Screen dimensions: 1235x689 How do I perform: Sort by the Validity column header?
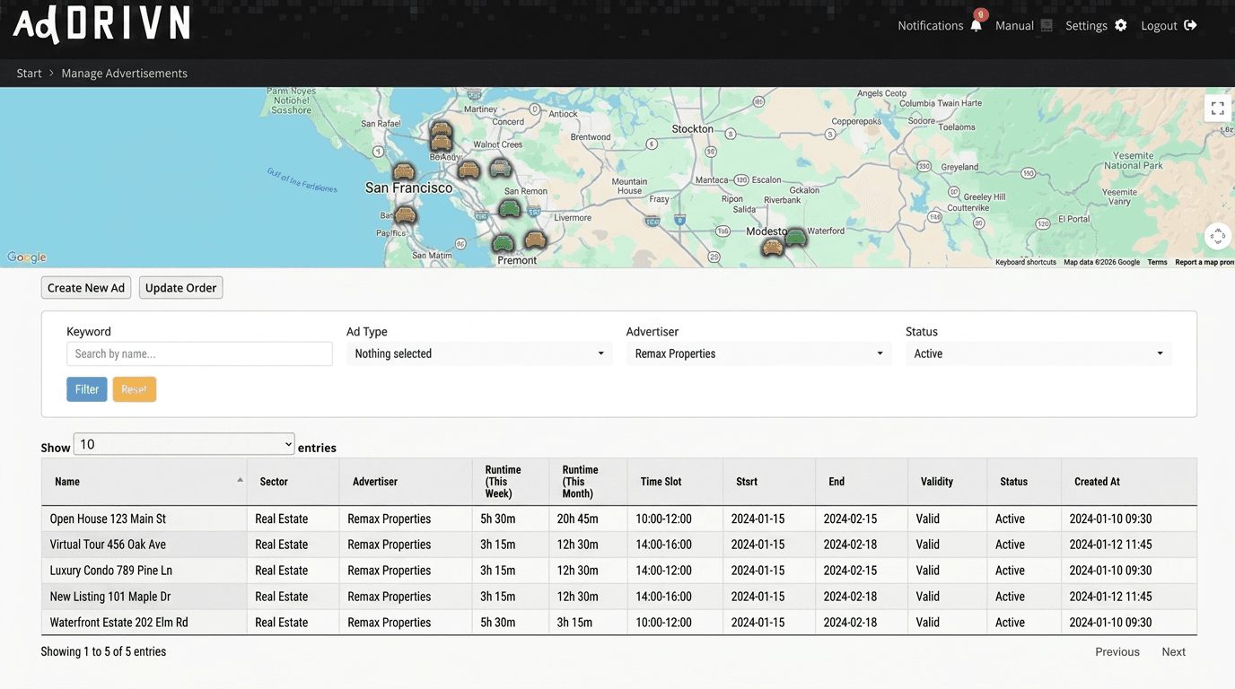[x=947, y=482]
